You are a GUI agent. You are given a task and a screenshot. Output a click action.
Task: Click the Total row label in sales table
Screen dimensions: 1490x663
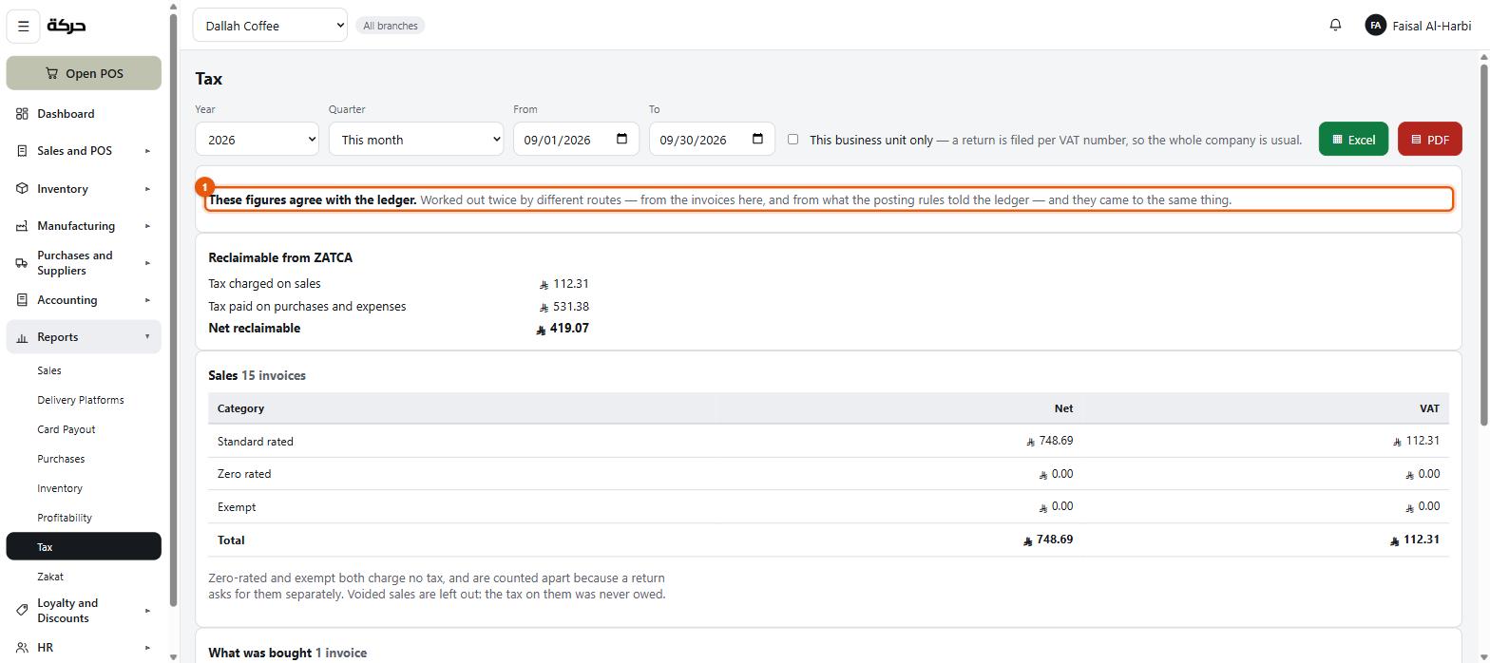coord(231,540)
